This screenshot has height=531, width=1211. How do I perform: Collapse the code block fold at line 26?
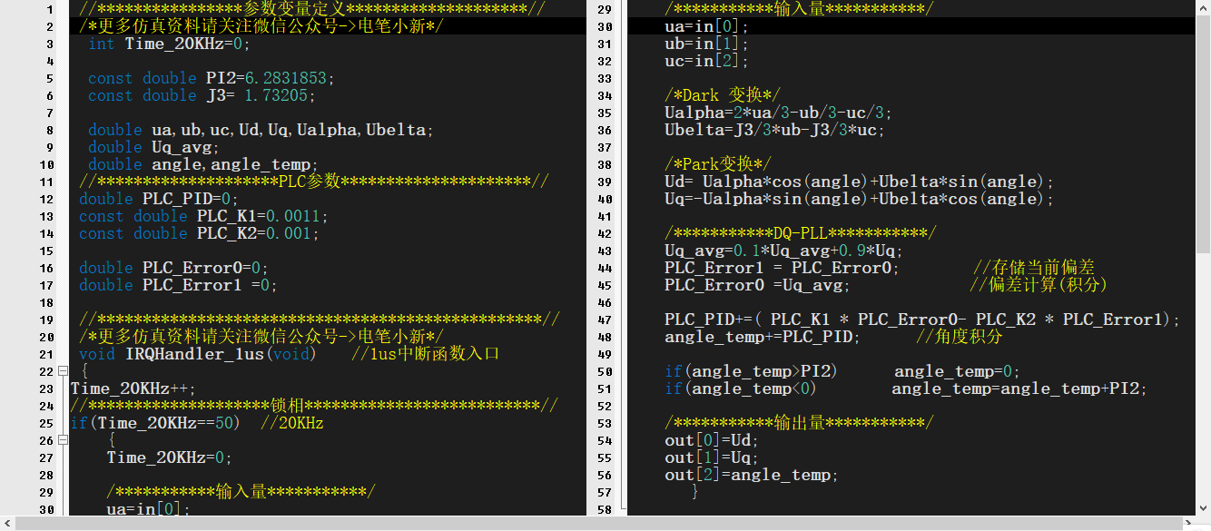[x=63, y=440]
